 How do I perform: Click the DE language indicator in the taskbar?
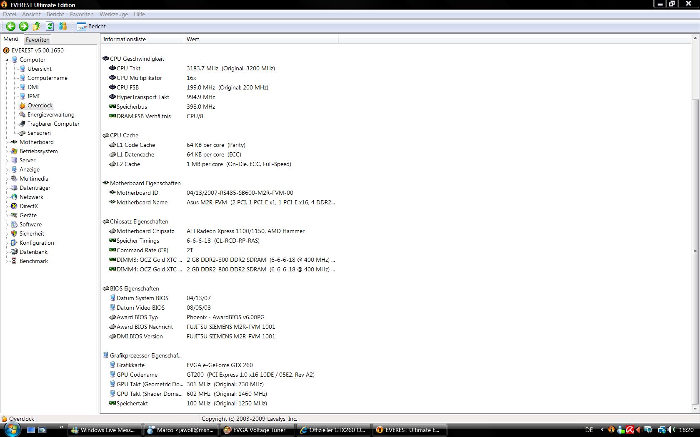(589, 430)
